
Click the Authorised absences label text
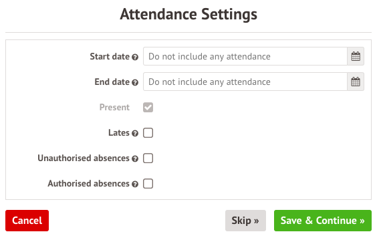pyautogui.click(x=88, y=184)
